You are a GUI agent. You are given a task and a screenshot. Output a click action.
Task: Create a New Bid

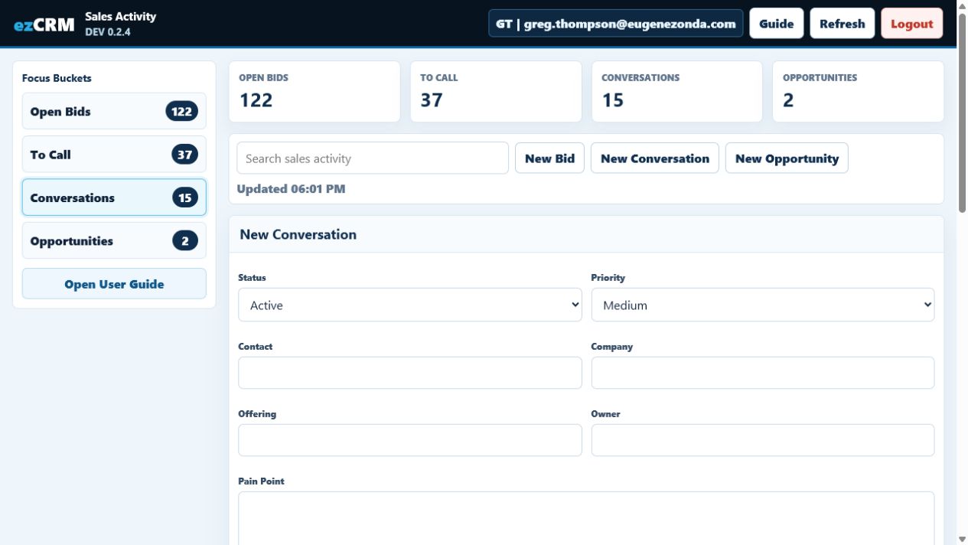pyautogui.click(x=549, y=158)
